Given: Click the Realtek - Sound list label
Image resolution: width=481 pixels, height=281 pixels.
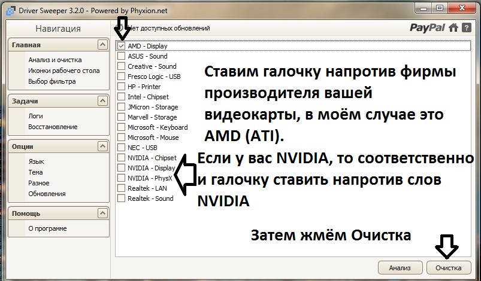Looking at the screenshot, I should [150, 198].
